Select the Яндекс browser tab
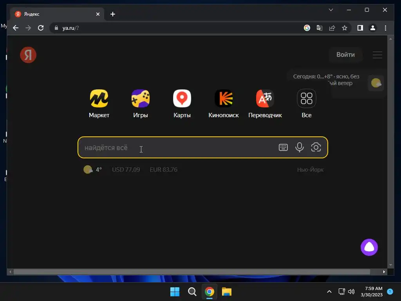Viewport: 401px width, 301px height. coord(57,14)
